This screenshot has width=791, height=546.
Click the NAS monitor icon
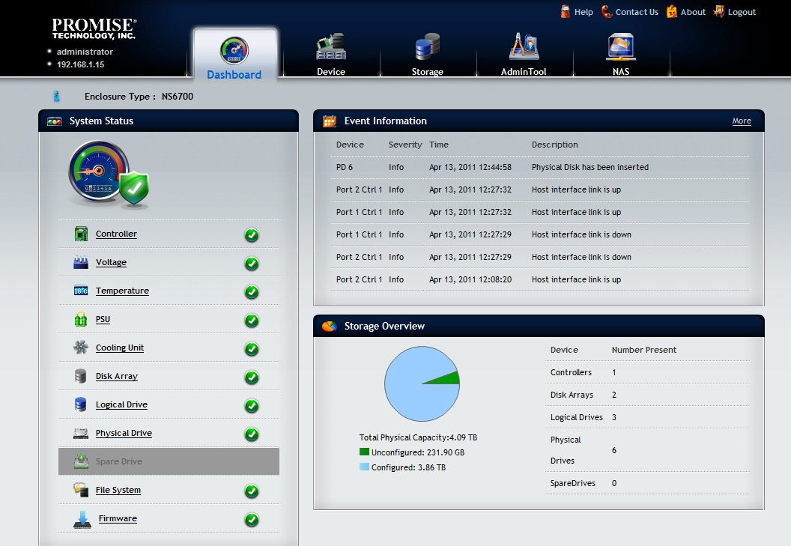[x=620, y=47]
